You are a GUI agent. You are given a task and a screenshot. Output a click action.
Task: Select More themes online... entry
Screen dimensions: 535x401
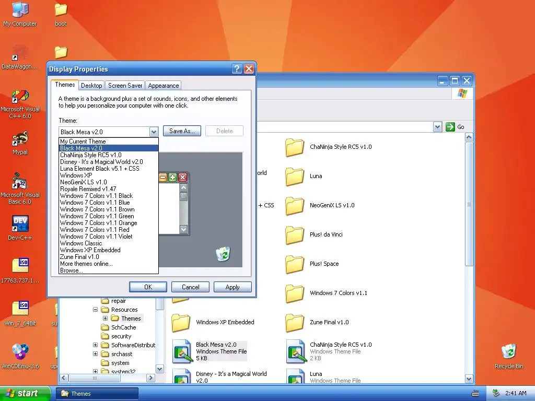tap(109, 264)
